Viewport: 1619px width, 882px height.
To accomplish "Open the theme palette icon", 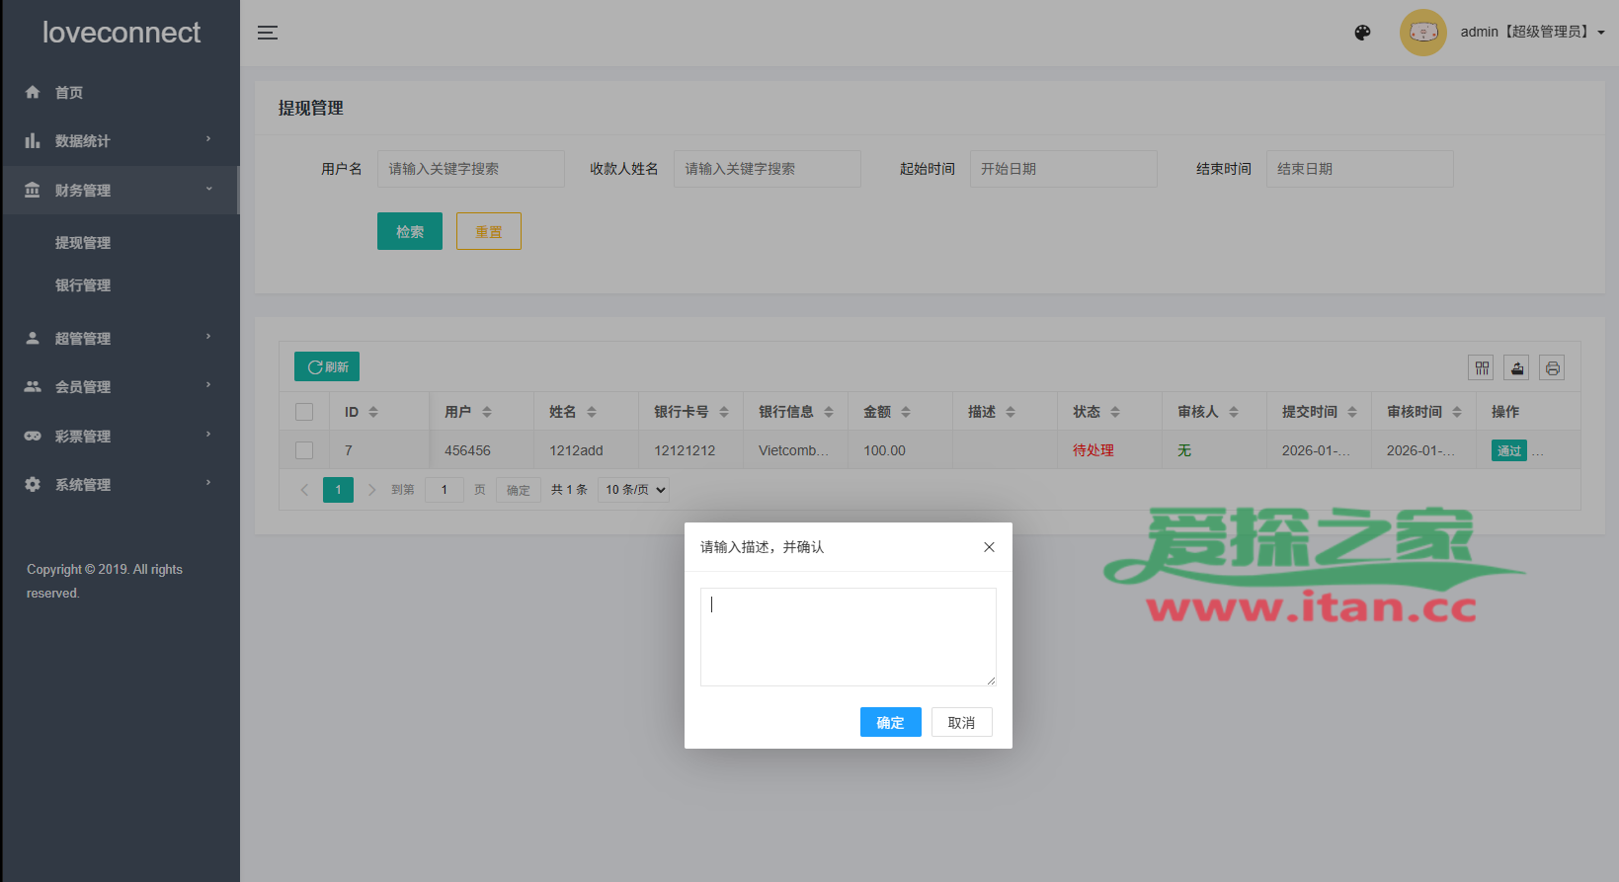I will click(1362, 33).
